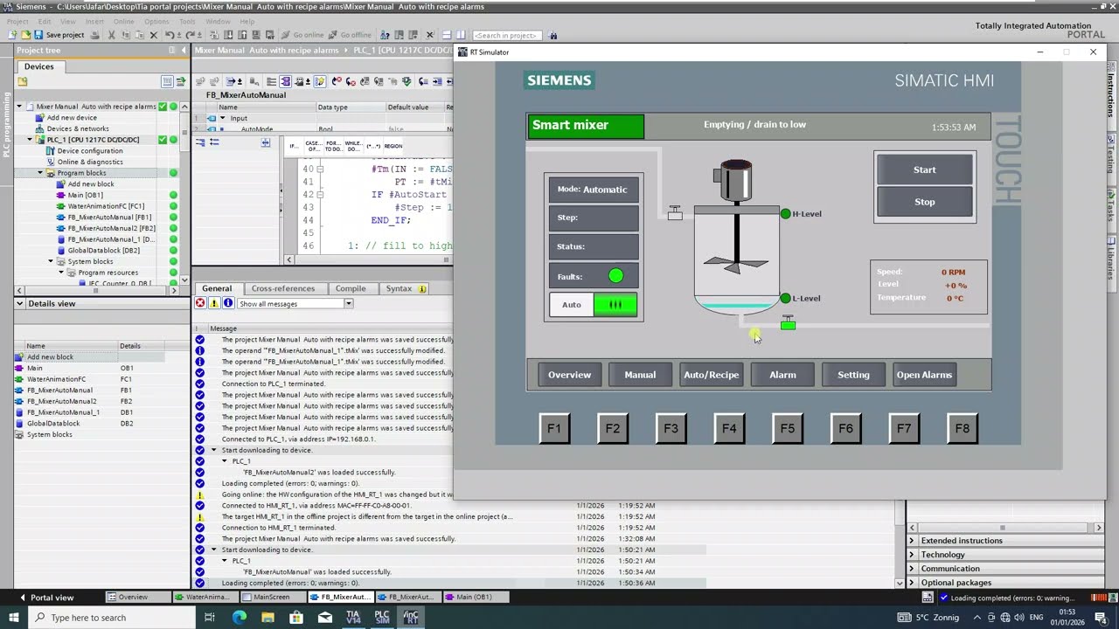Select Add new block in project tree
The width and height of the screenshot is (1119, 629).
91,184
